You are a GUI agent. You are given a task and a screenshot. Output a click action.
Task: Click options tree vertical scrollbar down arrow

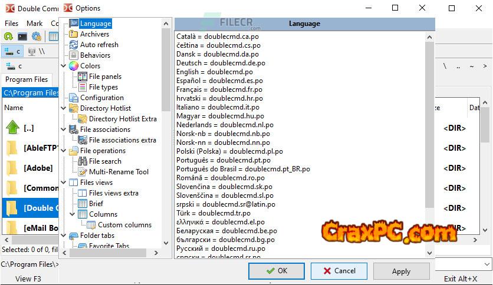point(166,243)
